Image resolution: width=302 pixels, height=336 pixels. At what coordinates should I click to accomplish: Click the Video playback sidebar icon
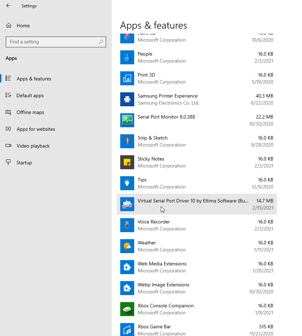click(x=8, y=146)
